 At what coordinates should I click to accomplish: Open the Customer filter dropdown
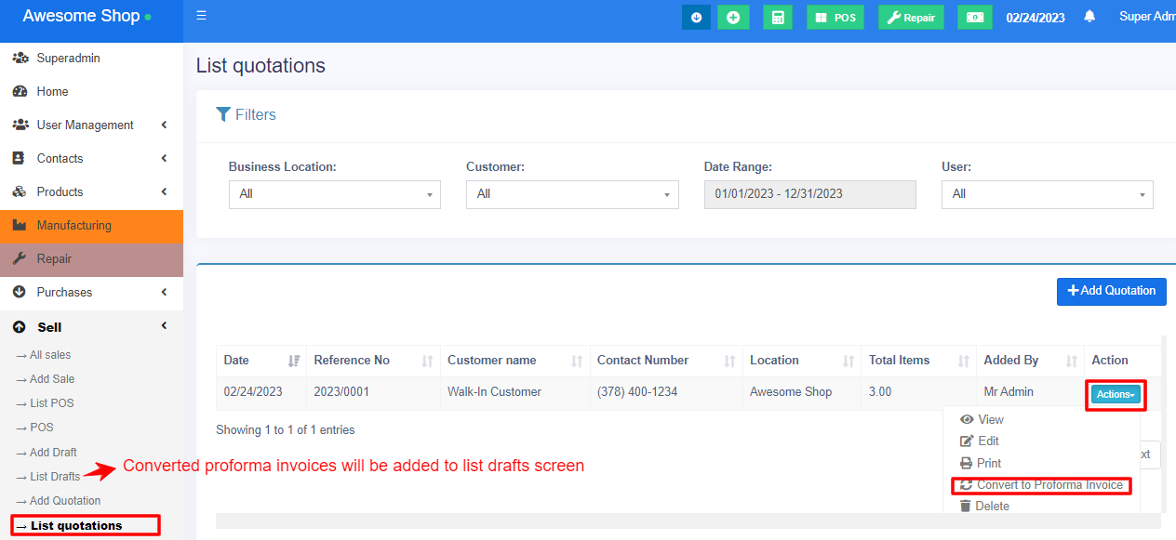click(572, 194)
